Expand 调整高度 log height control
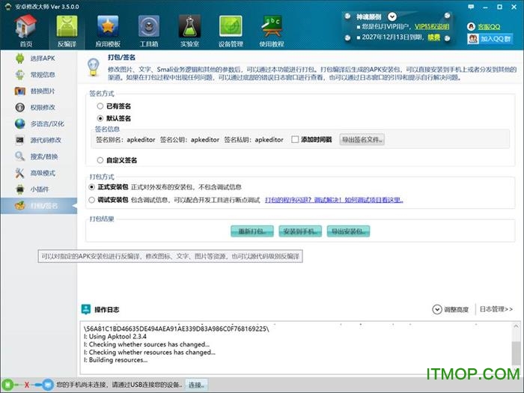524x393 pixels. tap(451, 309)
